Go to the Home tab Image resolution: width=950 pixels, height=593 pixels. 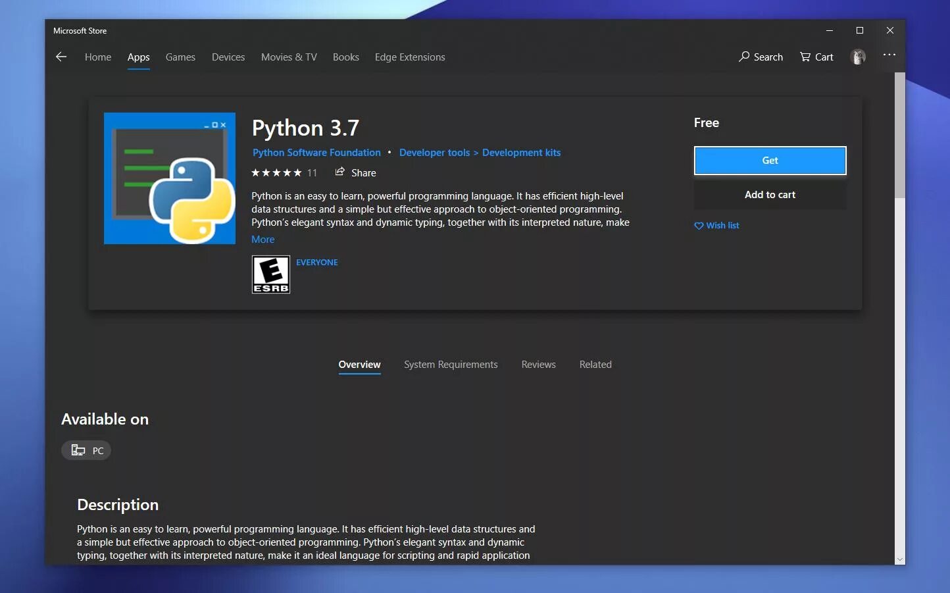[98, 57]
